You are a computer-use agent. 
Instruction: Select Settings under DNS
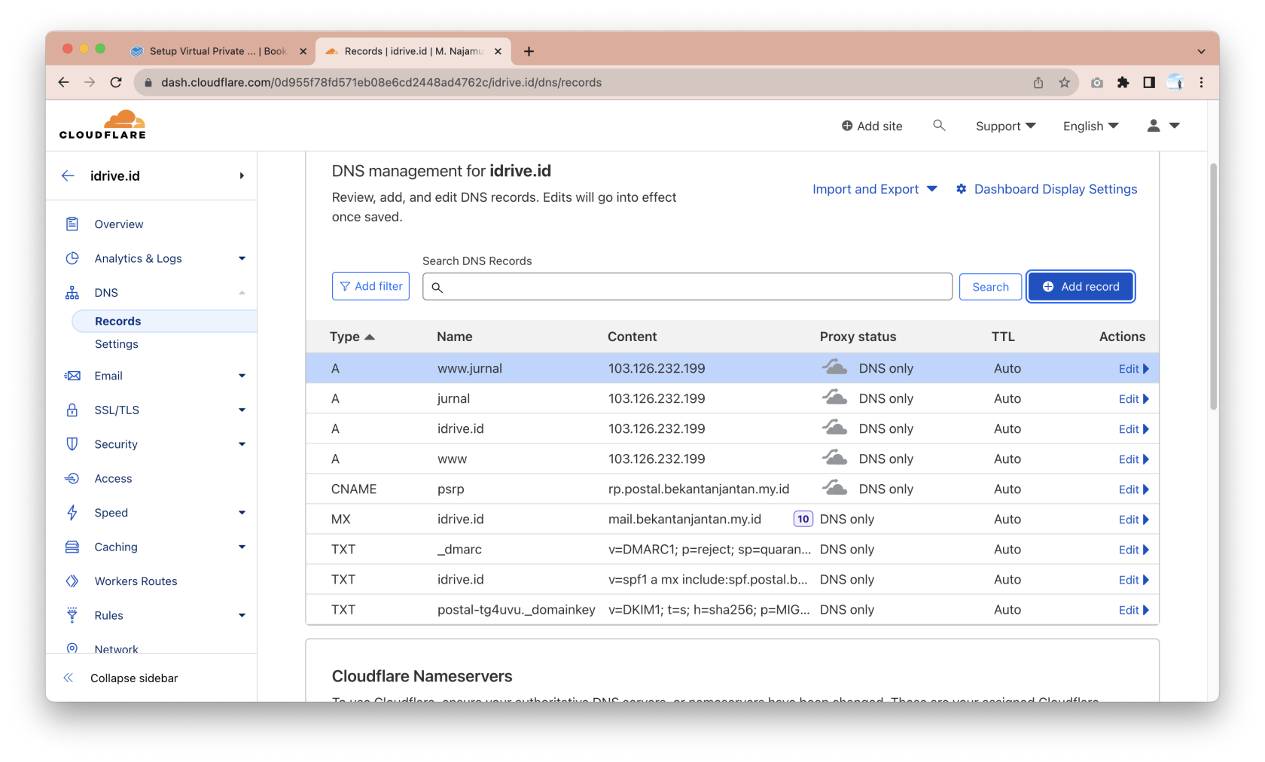tap(117, 344)
